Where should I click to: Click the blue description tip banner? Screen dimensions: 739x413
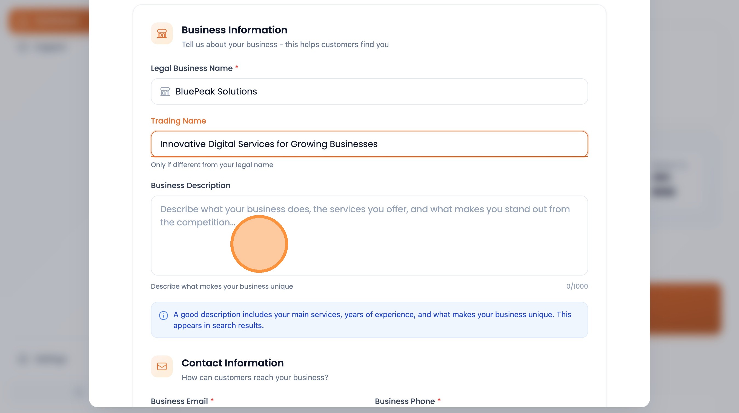click(x=369, y=320)
